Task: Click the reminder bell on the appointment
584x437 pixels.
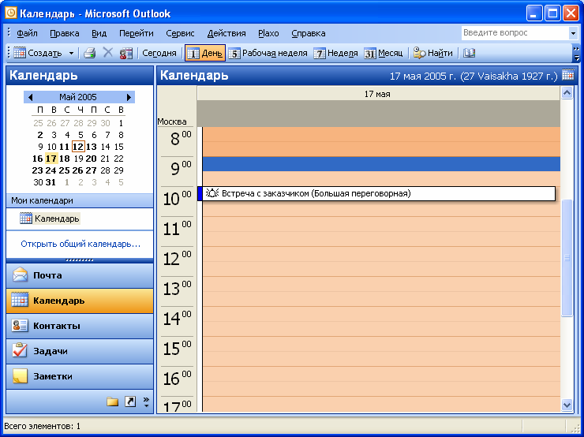Action: point(212,193)
